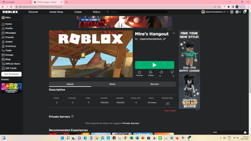Open Microsoft Edge from the taskbar
The image size is (251, 141).
85,138
